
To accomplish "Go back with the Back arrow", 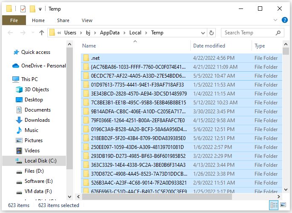I will tap(10, 33).
